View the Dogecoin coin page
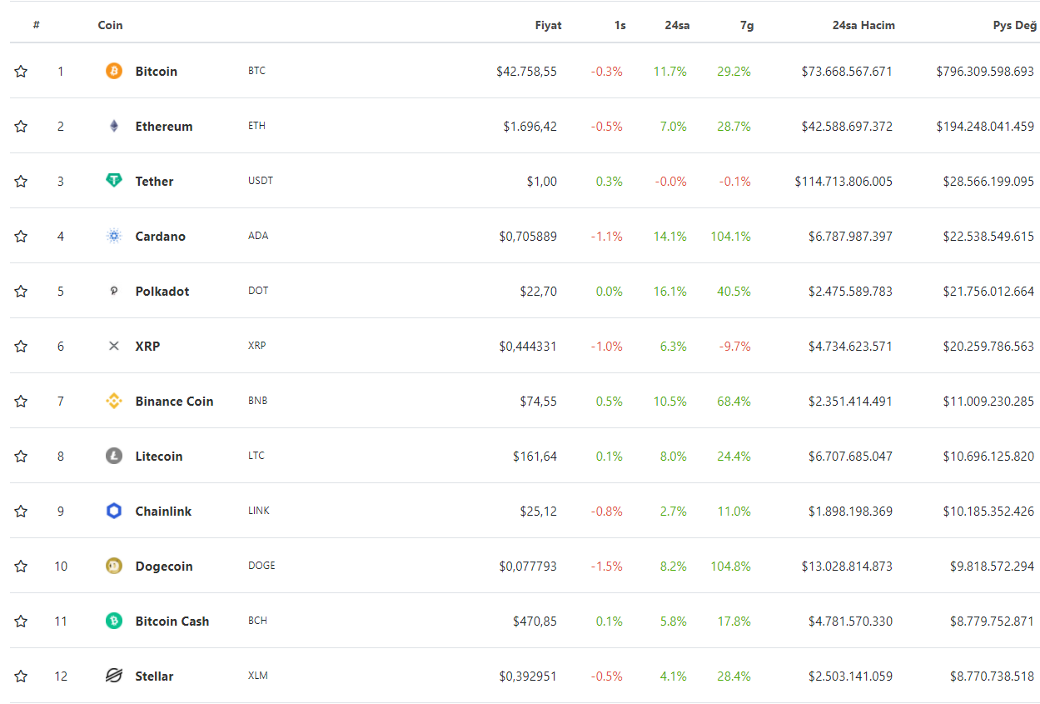 coord(164,567)
